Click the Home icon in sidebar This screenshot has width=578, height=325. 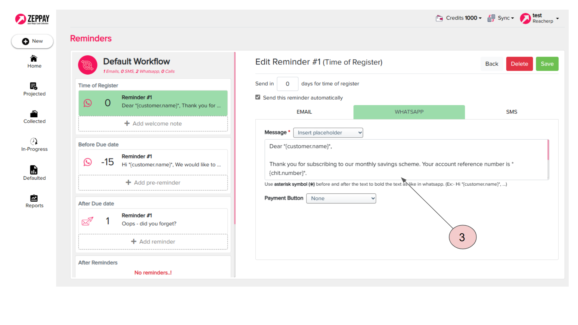[x=34, y=58]
